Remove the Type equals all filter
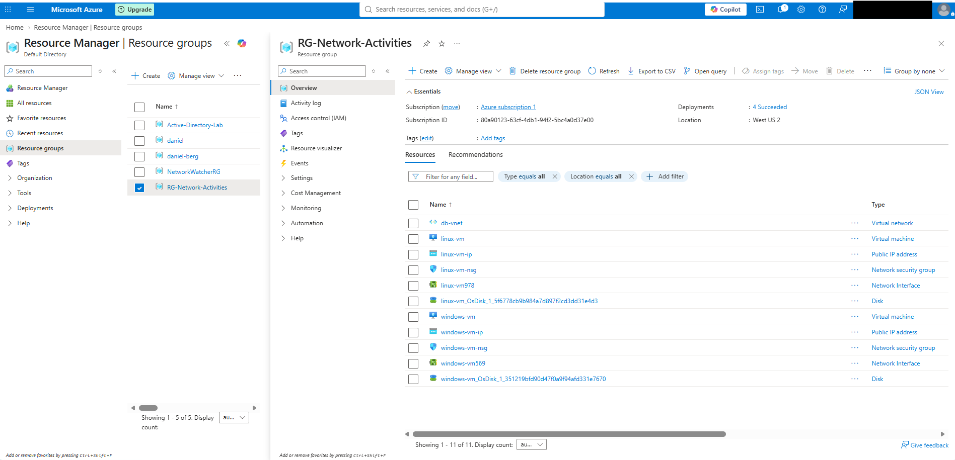This screenshot has height=460, width=955. pos(555,176)
